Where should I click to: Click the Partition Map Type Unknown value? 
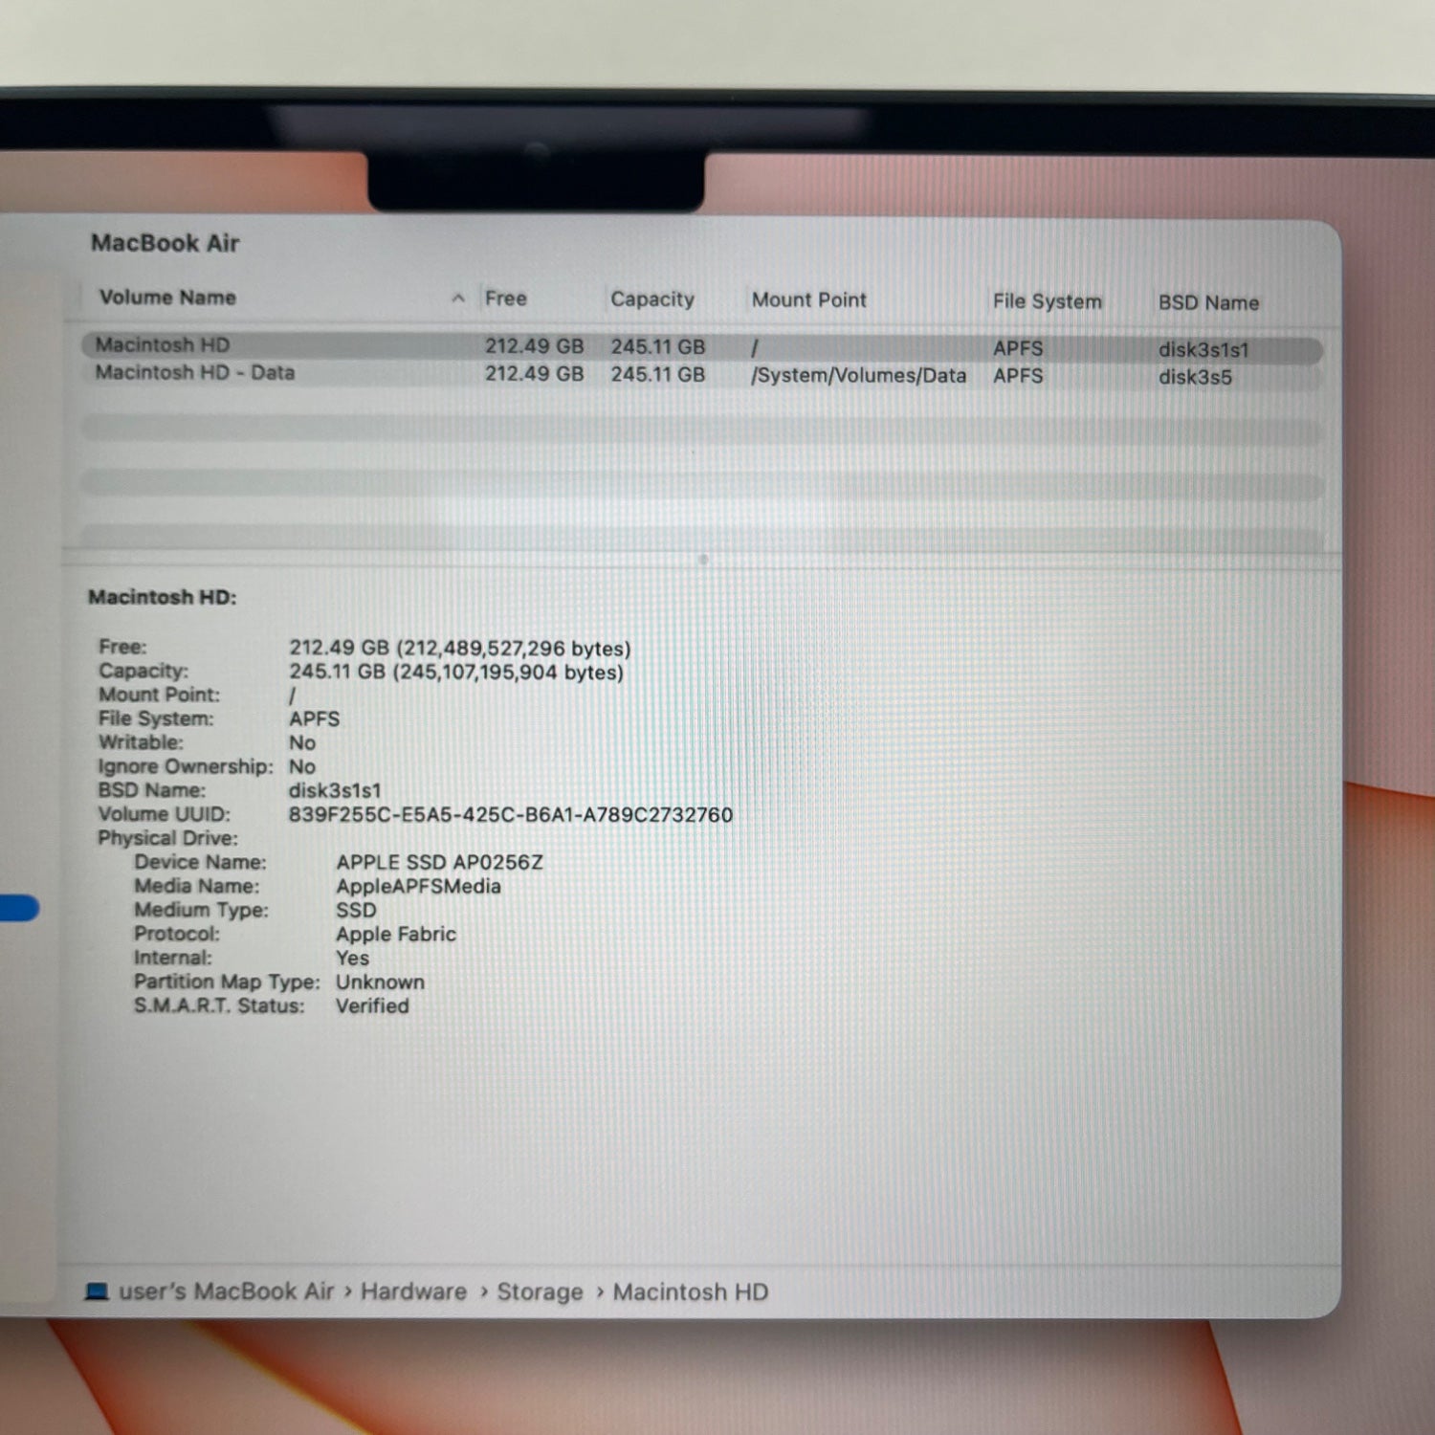[x=380, y=982]
